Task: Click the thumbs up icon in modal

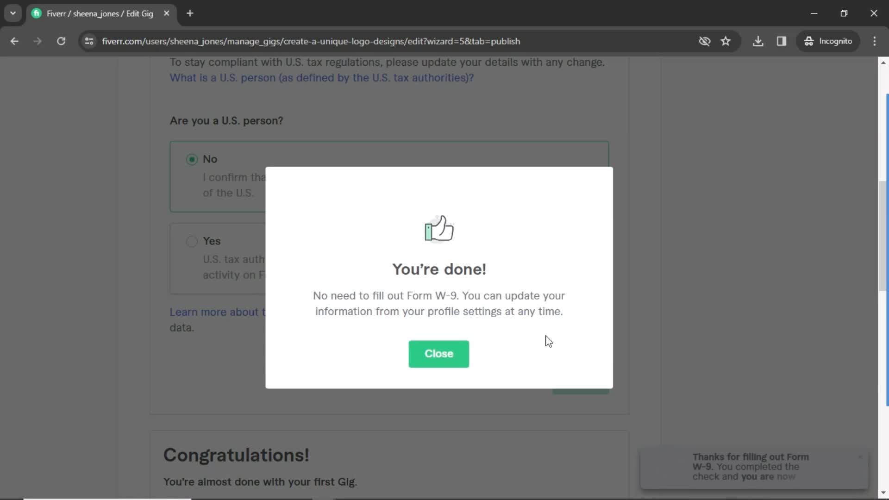Action: point(438,228)
